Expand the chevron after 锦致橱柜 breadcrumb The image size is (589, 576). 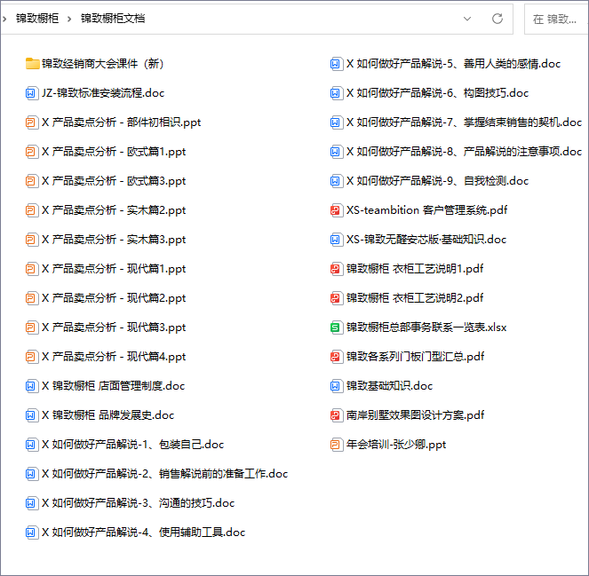pyautogui.click(x=68, y=18)
